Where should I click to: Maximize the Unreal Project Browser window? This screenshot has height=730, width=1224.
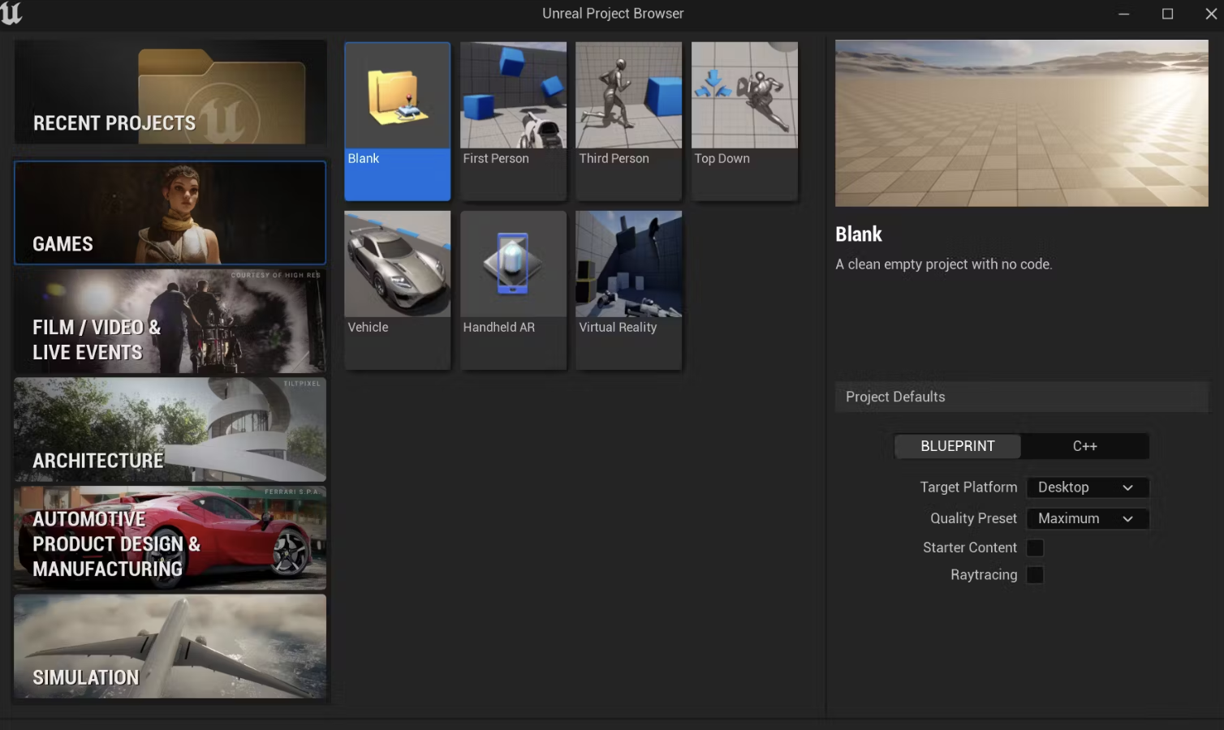(1167, 14)
